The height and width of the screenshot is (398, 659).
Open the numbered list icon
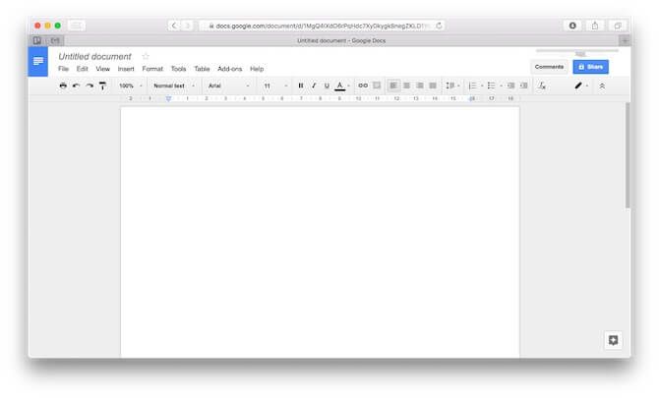[472, 85]
